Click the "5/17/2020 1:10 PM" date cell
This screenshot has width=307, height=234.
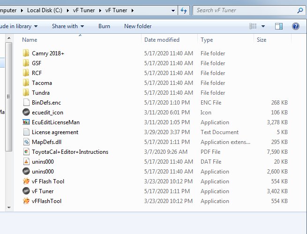[167, 103]
